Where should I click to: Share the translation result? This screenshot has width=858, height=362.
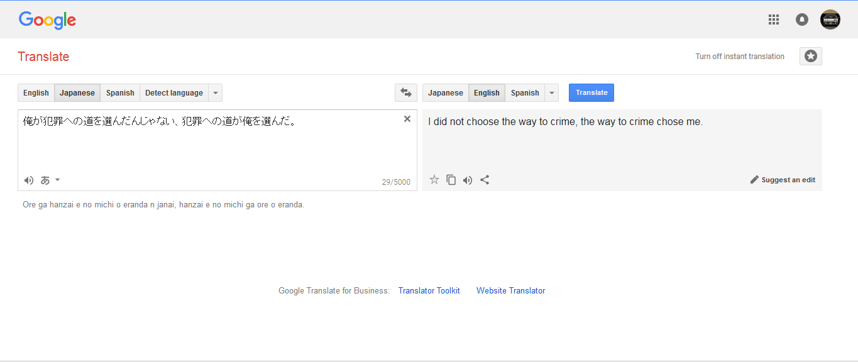[x=485, y=180]
